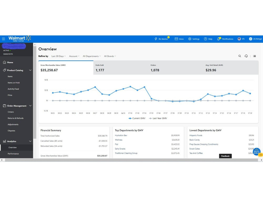The width and height of the screenshot is (263, 197).
Task: Open Orders in sidebar
Action: point(11,112)
